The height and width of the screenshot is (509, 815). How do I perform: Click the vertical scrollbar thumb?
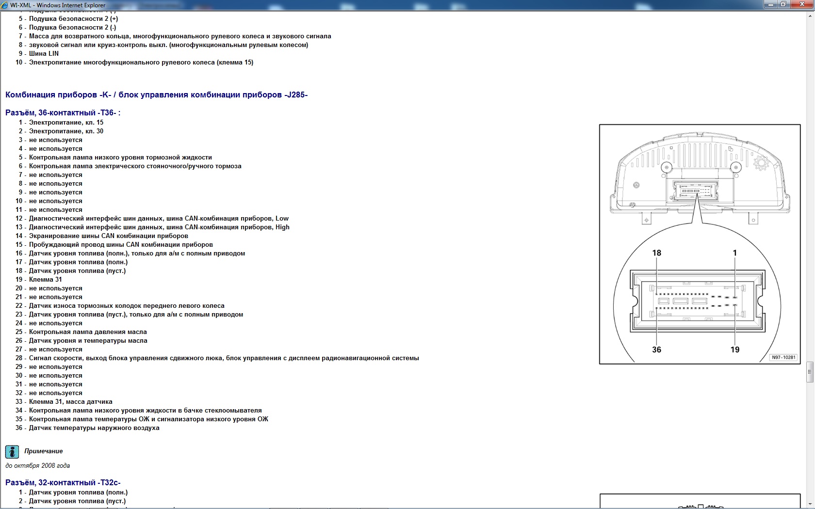coord(810,372)
